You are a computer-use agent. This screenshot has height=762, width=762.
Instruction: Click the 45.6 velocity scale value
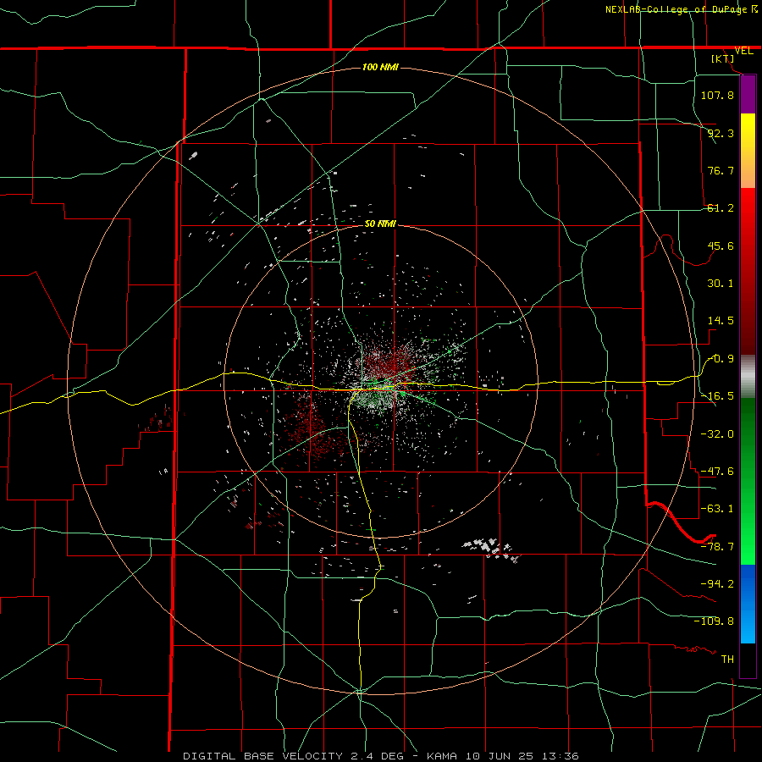click(721, 246)
